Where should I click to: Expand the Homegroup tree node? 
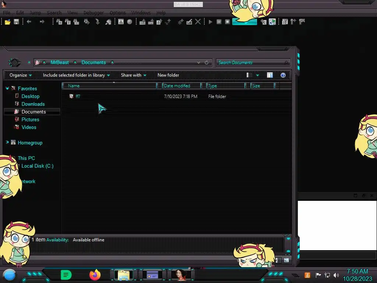pos(7,142)
